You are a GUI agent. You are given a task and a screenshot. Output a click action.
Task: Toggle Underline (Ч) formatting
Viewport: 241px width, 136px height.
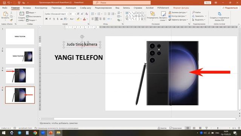54,19
